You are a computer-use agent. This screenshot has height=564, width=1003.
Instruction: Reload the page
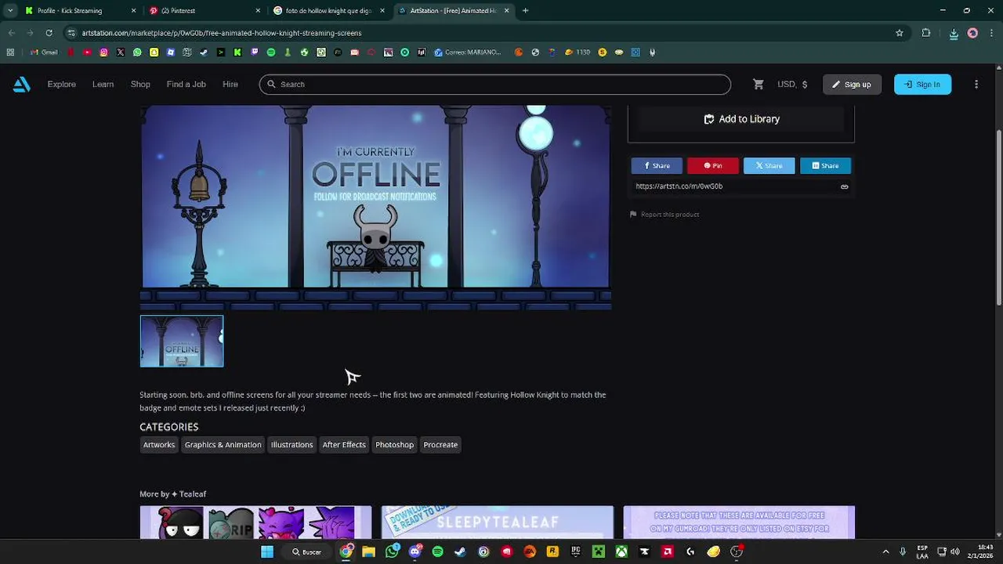(49, 33)
